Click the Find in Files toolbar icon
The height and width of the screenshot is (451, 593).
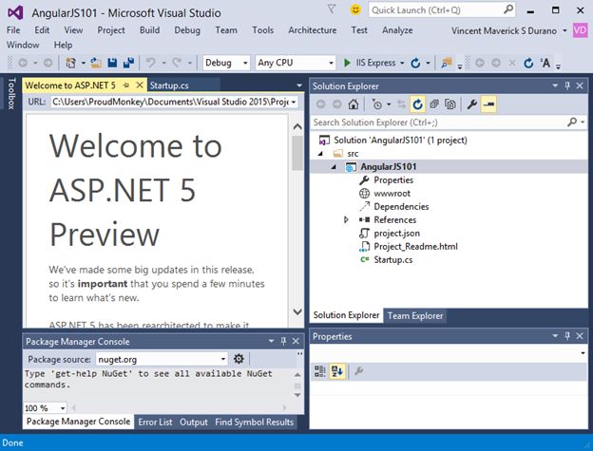click(447, 63)
